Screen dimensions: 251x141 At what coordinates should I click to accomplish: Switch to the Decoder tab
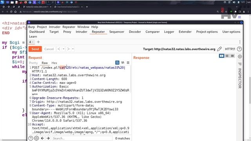point(135,32)
